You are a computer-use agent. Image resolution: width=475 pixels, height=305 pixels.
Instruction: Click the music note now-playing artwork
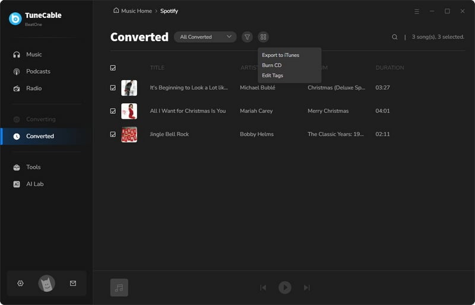point(119,288)
